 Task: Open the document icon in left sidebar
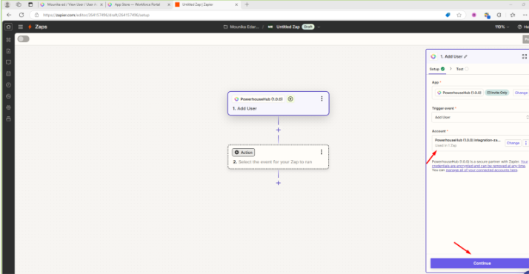pyautogui.click(x=8, y=51)
